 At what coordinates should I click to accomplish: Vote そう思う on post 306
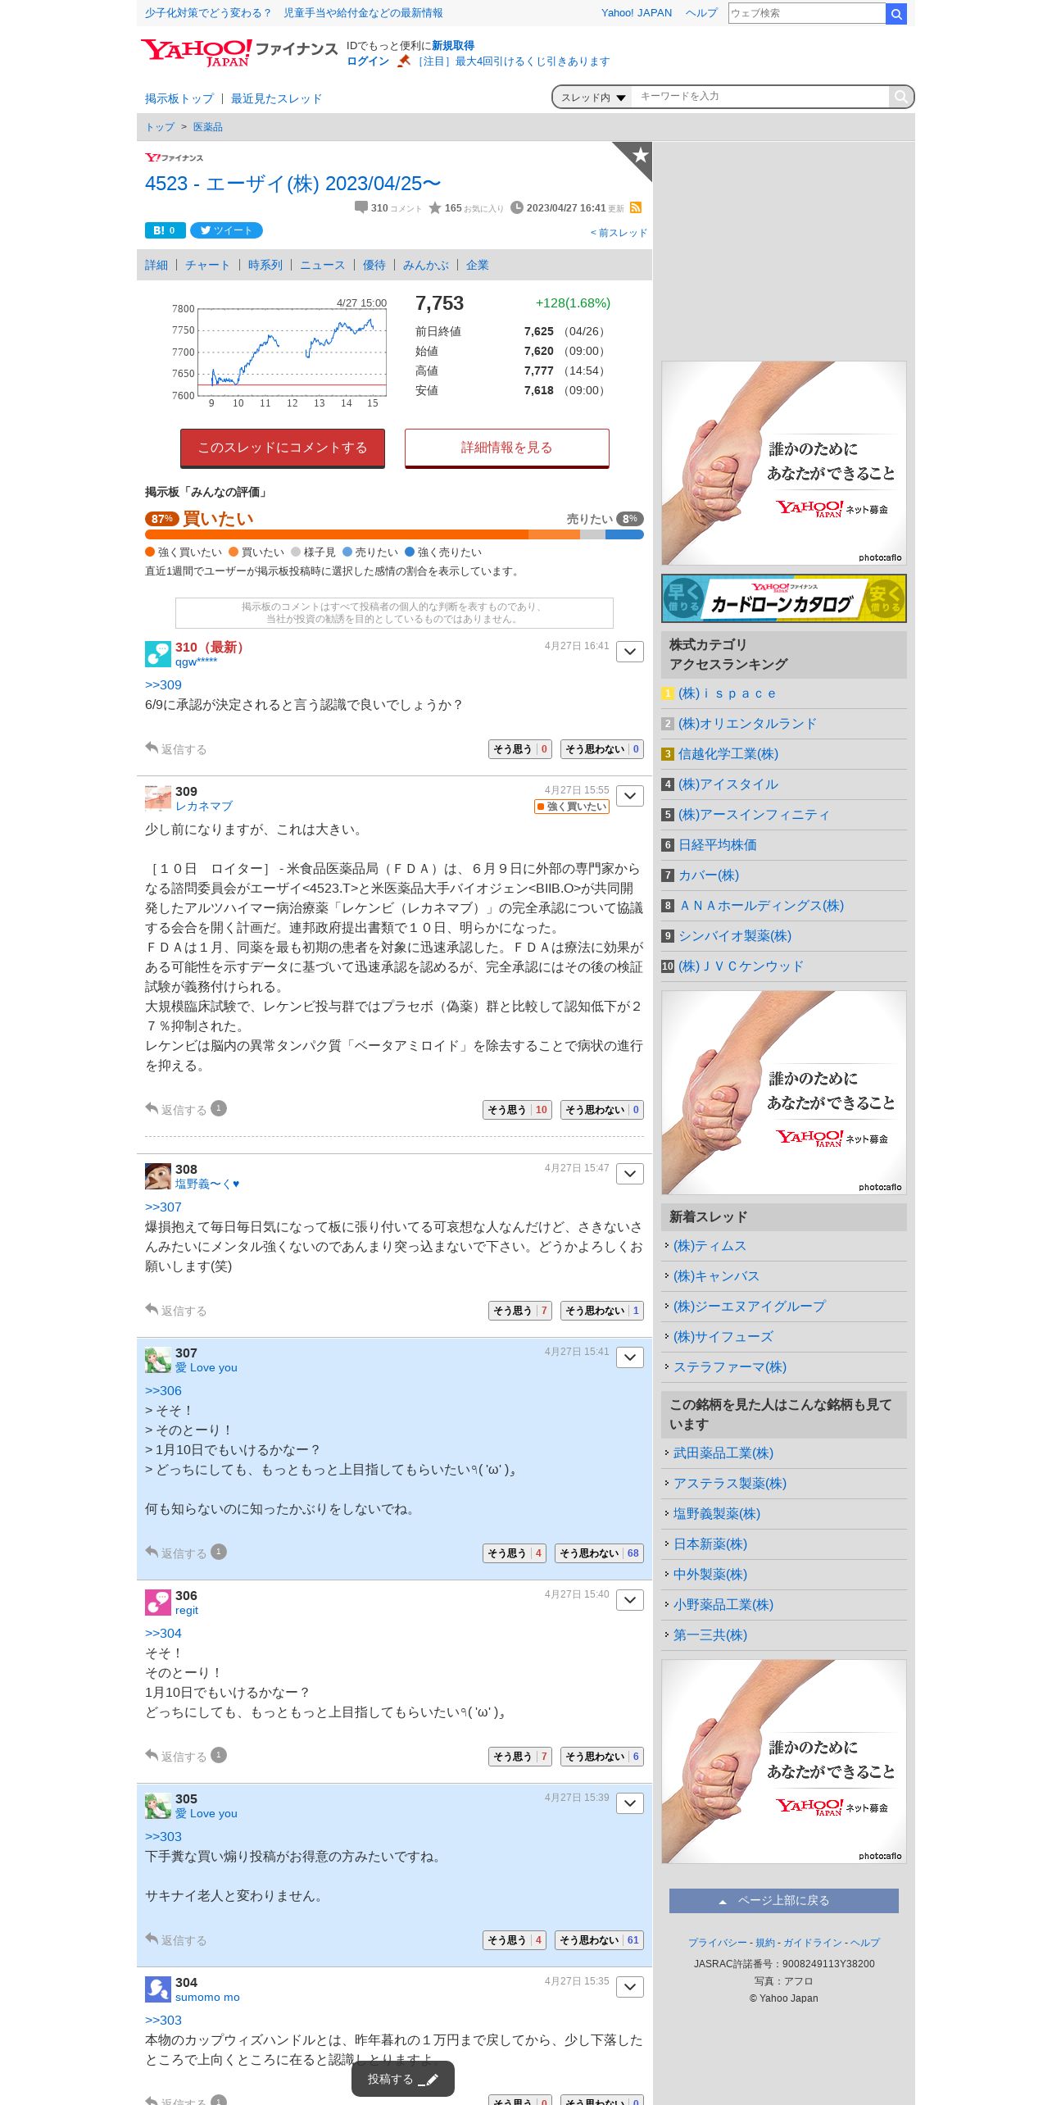(520, 1757)
